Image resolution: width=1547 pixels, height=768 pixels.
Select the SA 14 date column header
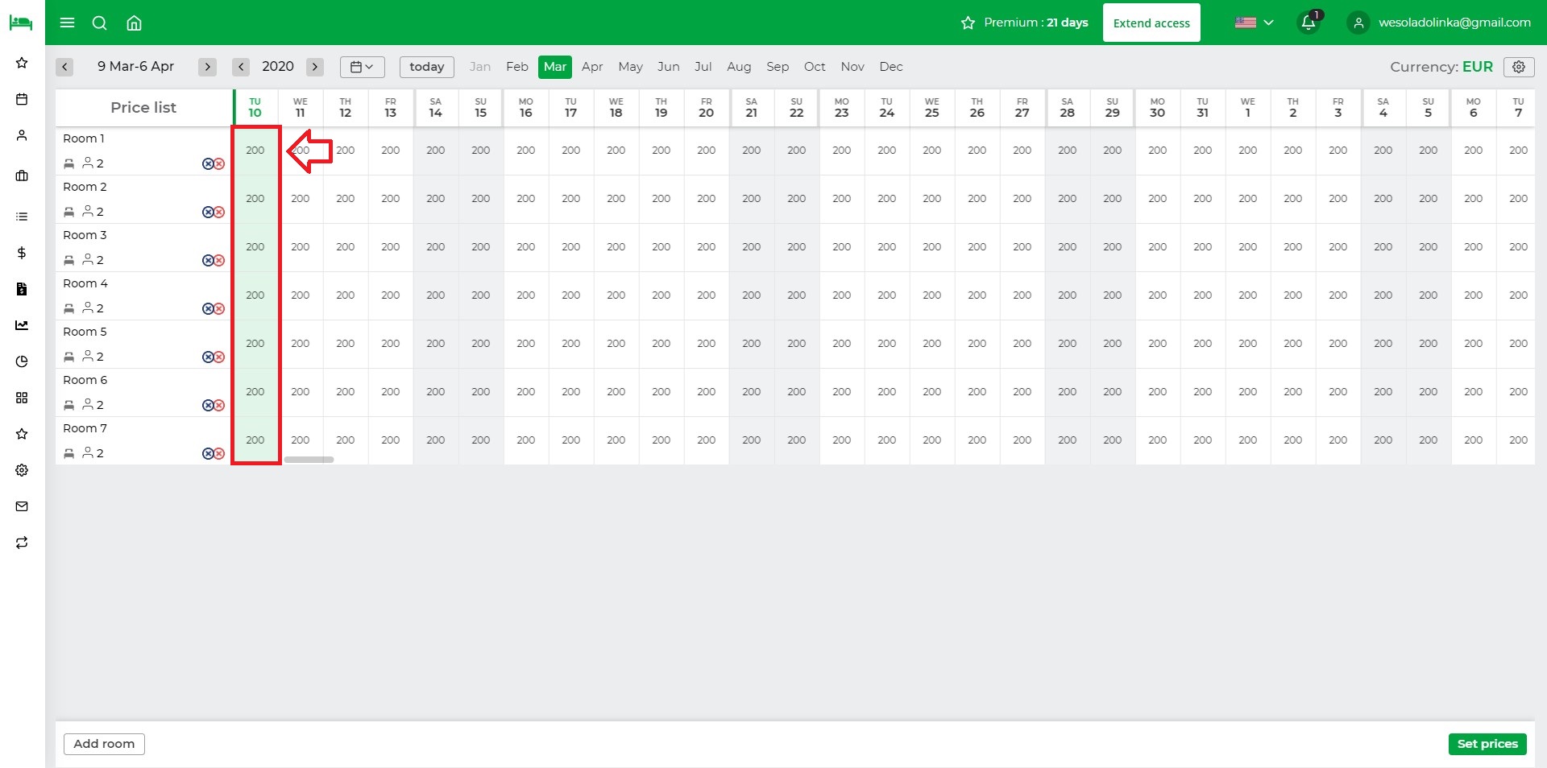click(x=436, y=107)
